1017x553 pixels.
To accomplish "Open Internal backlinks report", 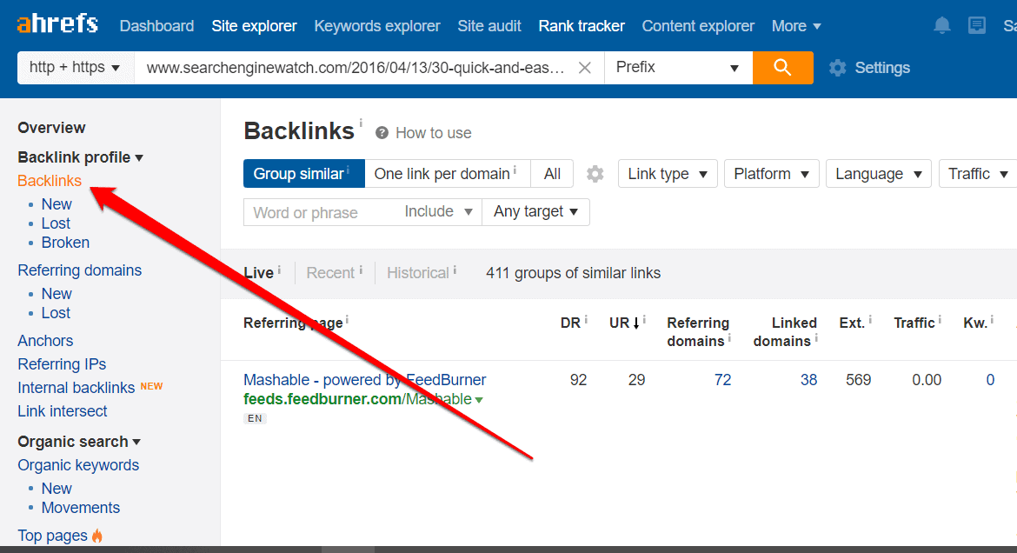I will [x=76, y=388].
